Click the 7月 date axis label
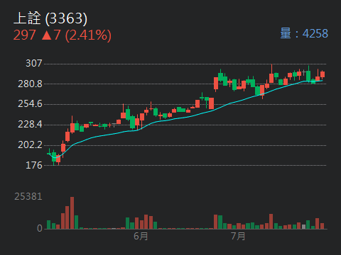 (x=238, y=236)
